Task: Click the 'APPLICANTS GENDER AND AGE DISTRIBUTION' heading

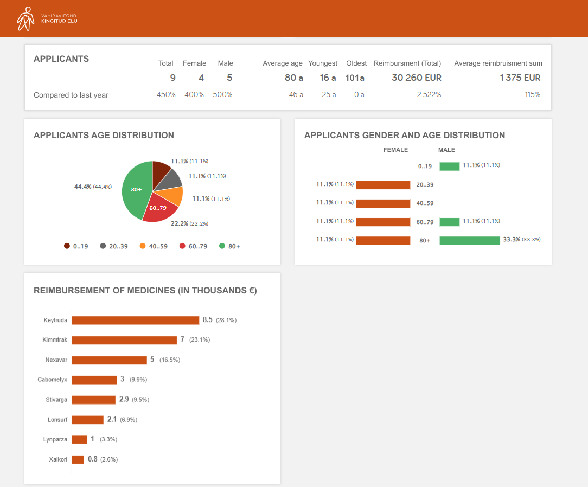Action: click(405, 136)
